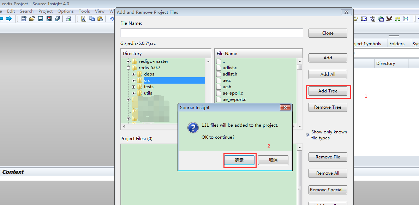Open the Edit menu
The width and height of the screenshot is (419, 205).
point(11,11)
